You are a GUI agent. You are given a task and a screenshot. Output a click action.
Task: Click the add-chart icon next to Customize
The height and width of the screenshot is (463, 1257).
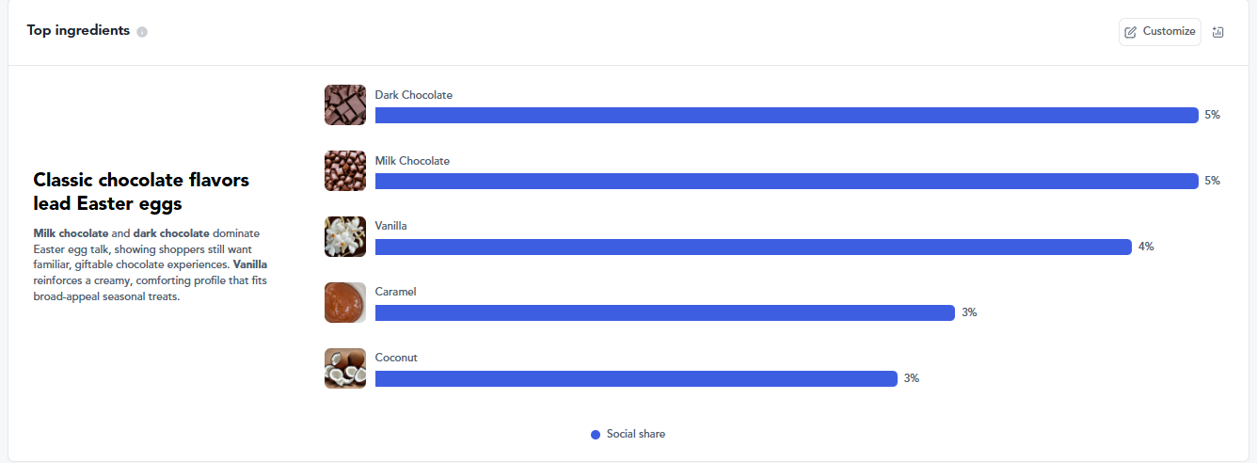(x=1218, y=32)
